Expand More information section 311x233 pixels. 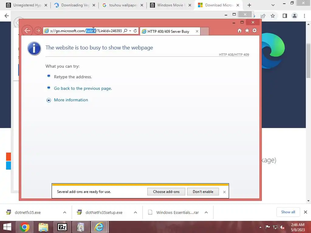pos(49,100)
